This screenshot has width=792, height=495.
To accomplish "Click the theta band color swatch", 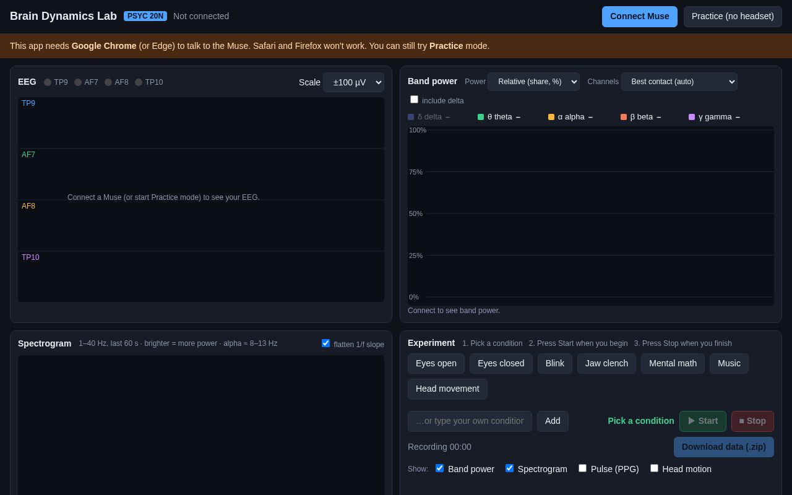I will click(x=481, y=117).
